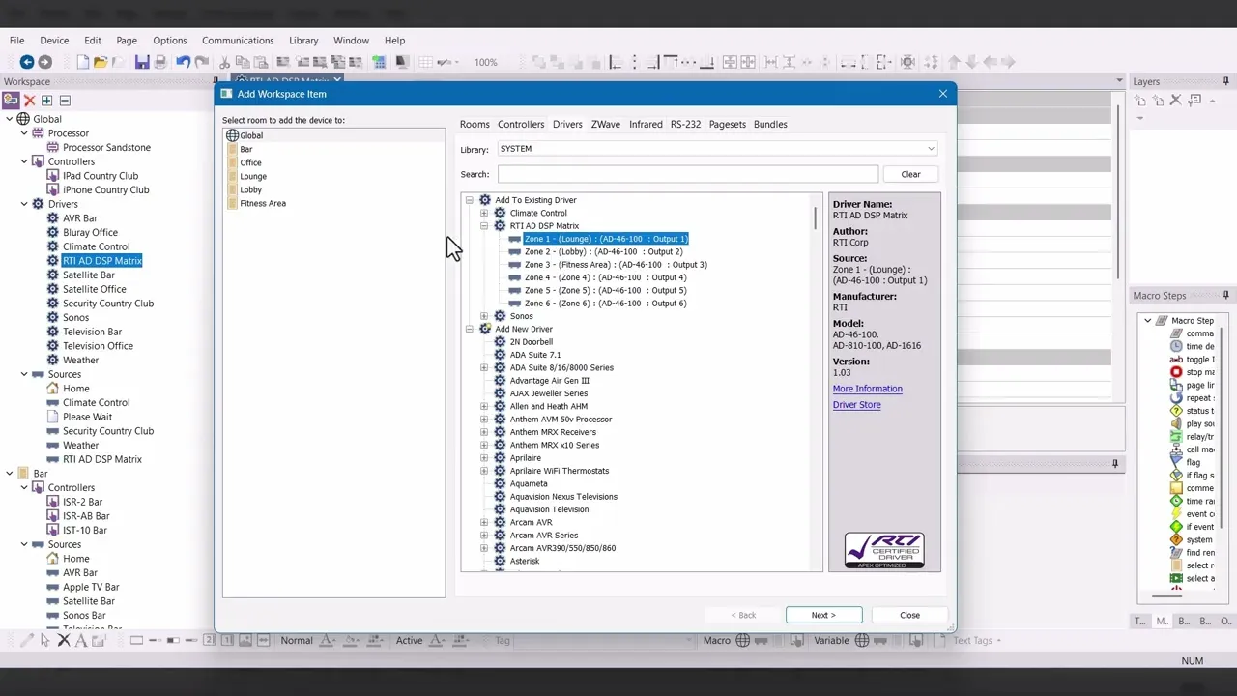This screenshot has width=1237, height=696.
Task: Switch to the Infrared tab
Action: pyautogui.click(x=646, y=124)
